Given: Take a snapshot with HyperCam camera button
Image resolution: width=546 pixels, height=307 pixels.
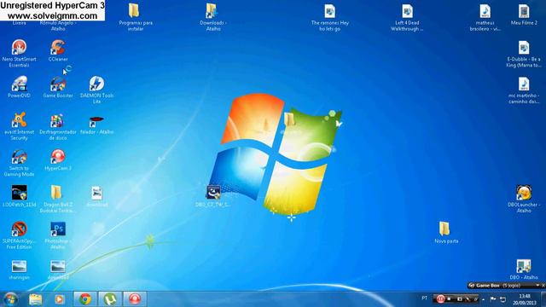Looking at the screenshot, I should pyautogui.click(x=459, y=299).
